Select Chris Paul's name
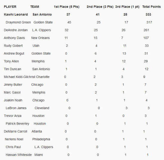Screen dimensions: 164x160 13,147
